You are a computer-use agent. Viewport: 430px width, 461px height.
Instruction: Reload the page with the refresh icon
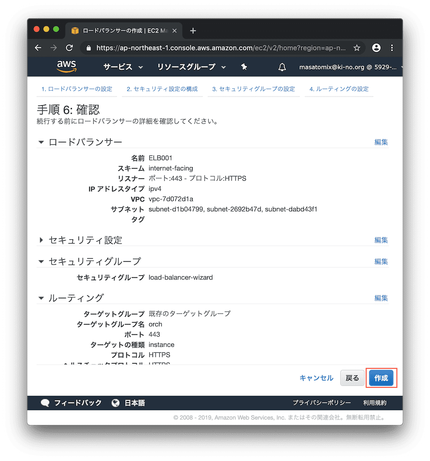coord(69,48)
